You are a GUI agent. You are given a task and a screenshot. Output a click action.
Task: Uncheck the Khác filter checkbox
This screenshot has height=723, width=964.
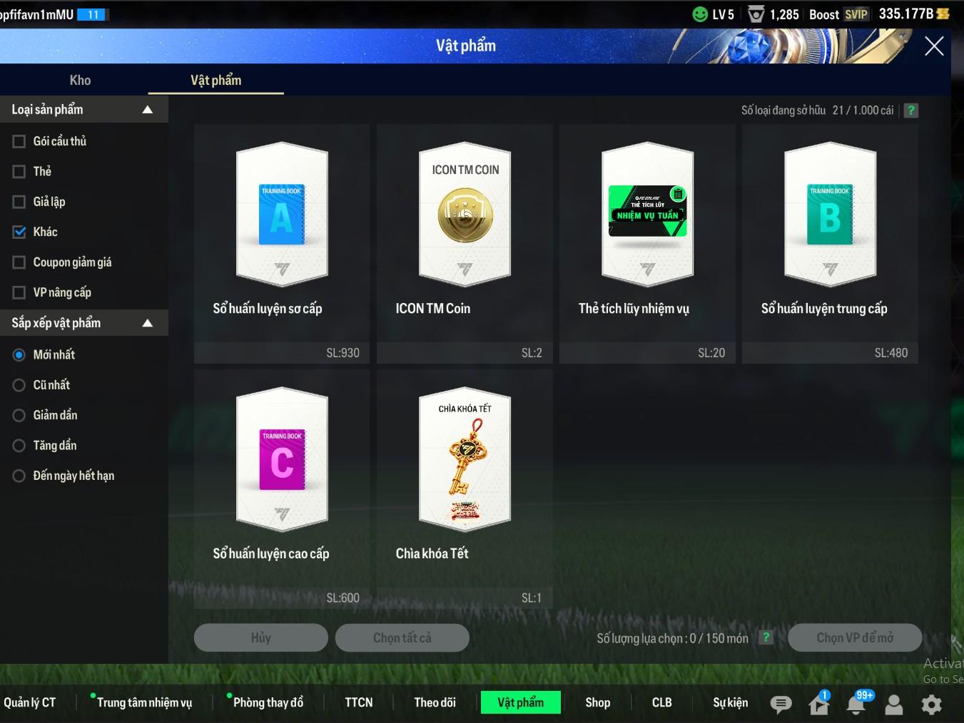(19, 232)
